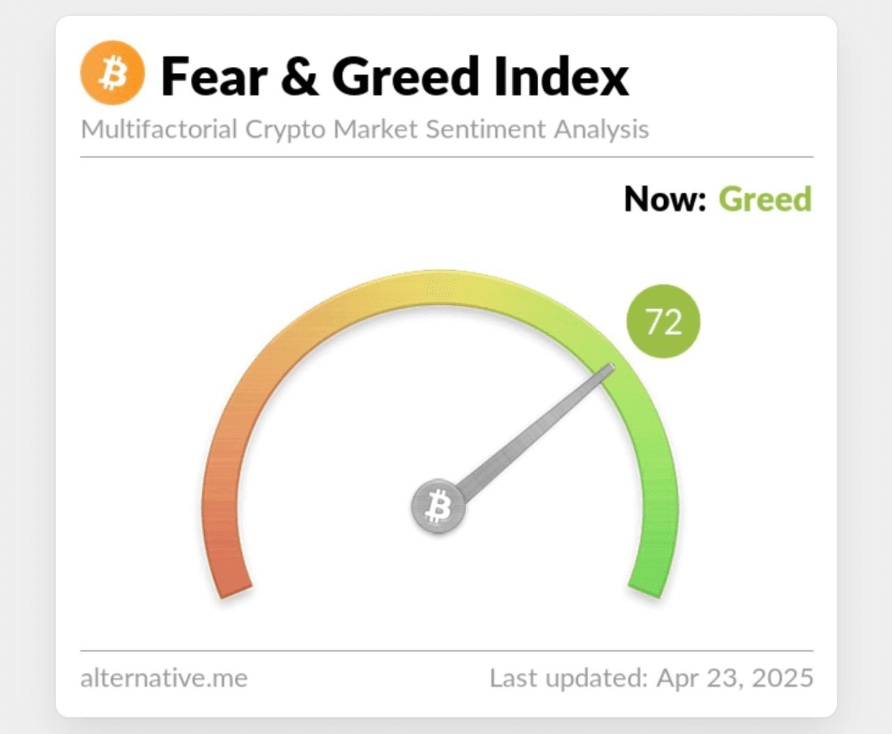892x734 pixels.
Task: Select the "Now:" label
Action: (666, 199)
